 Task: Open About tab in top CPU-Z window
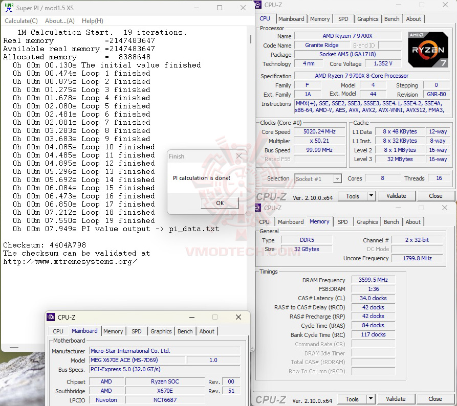pyautogui.click(x=414, y=19)
